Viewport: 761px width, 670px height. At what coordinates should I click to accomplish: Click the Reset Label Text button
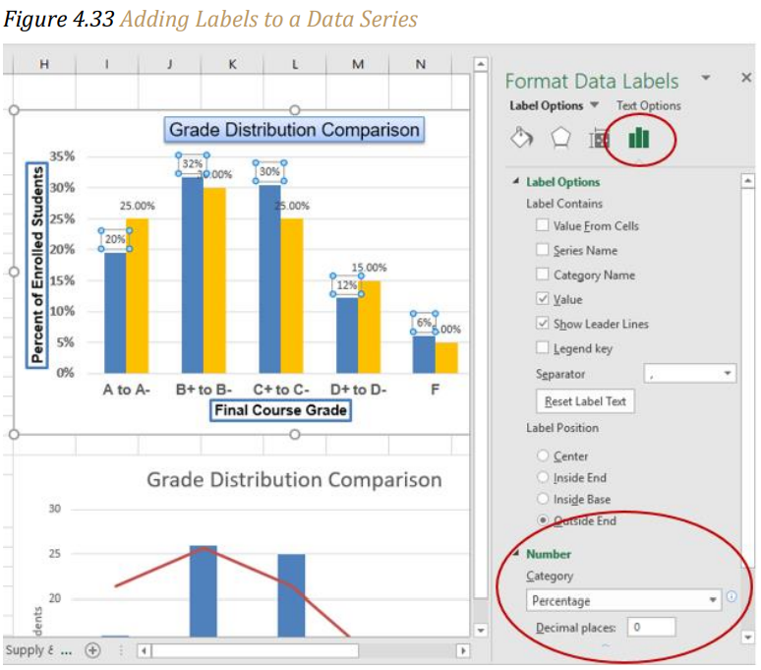[585, 401]
